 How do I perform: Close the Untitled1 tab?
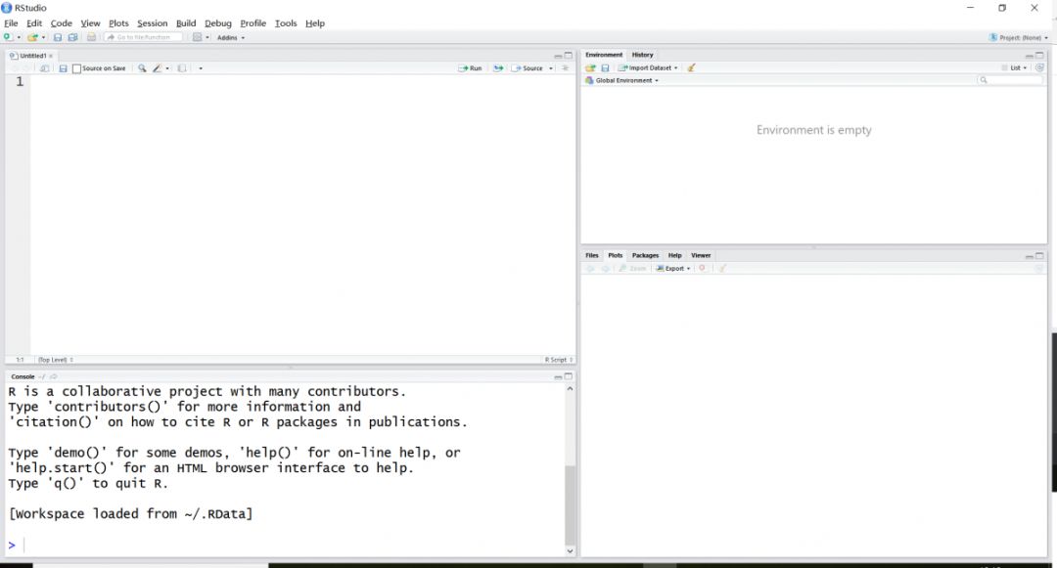[51, 56]
